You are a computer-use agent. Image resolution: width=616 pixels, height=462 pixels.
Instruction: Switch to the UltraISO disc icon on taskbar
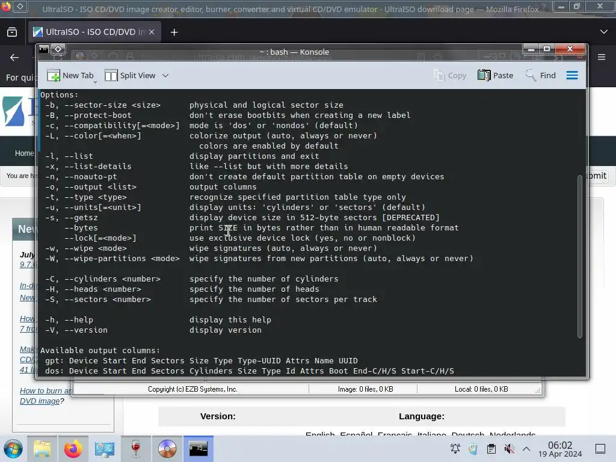[167, 449]
